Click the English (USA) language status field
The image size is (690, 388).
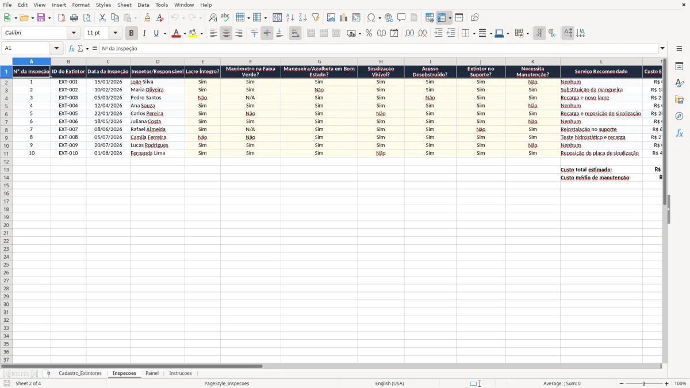coord(389,383)
